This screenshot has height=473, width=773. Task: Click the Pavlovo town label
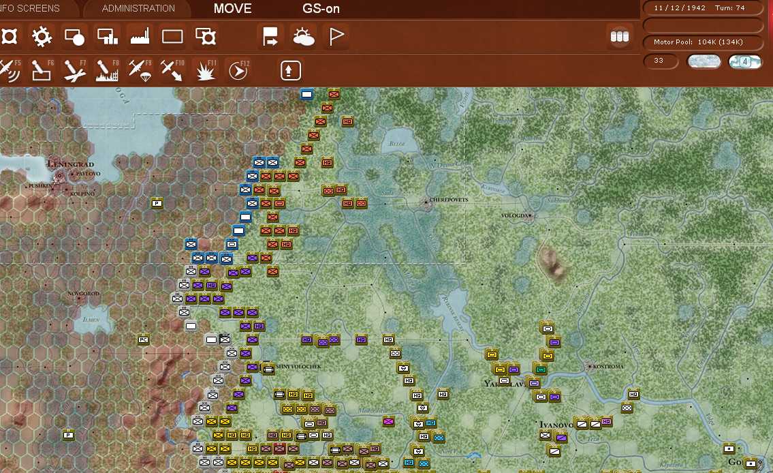pyautogui.click(x=89, y=174)
